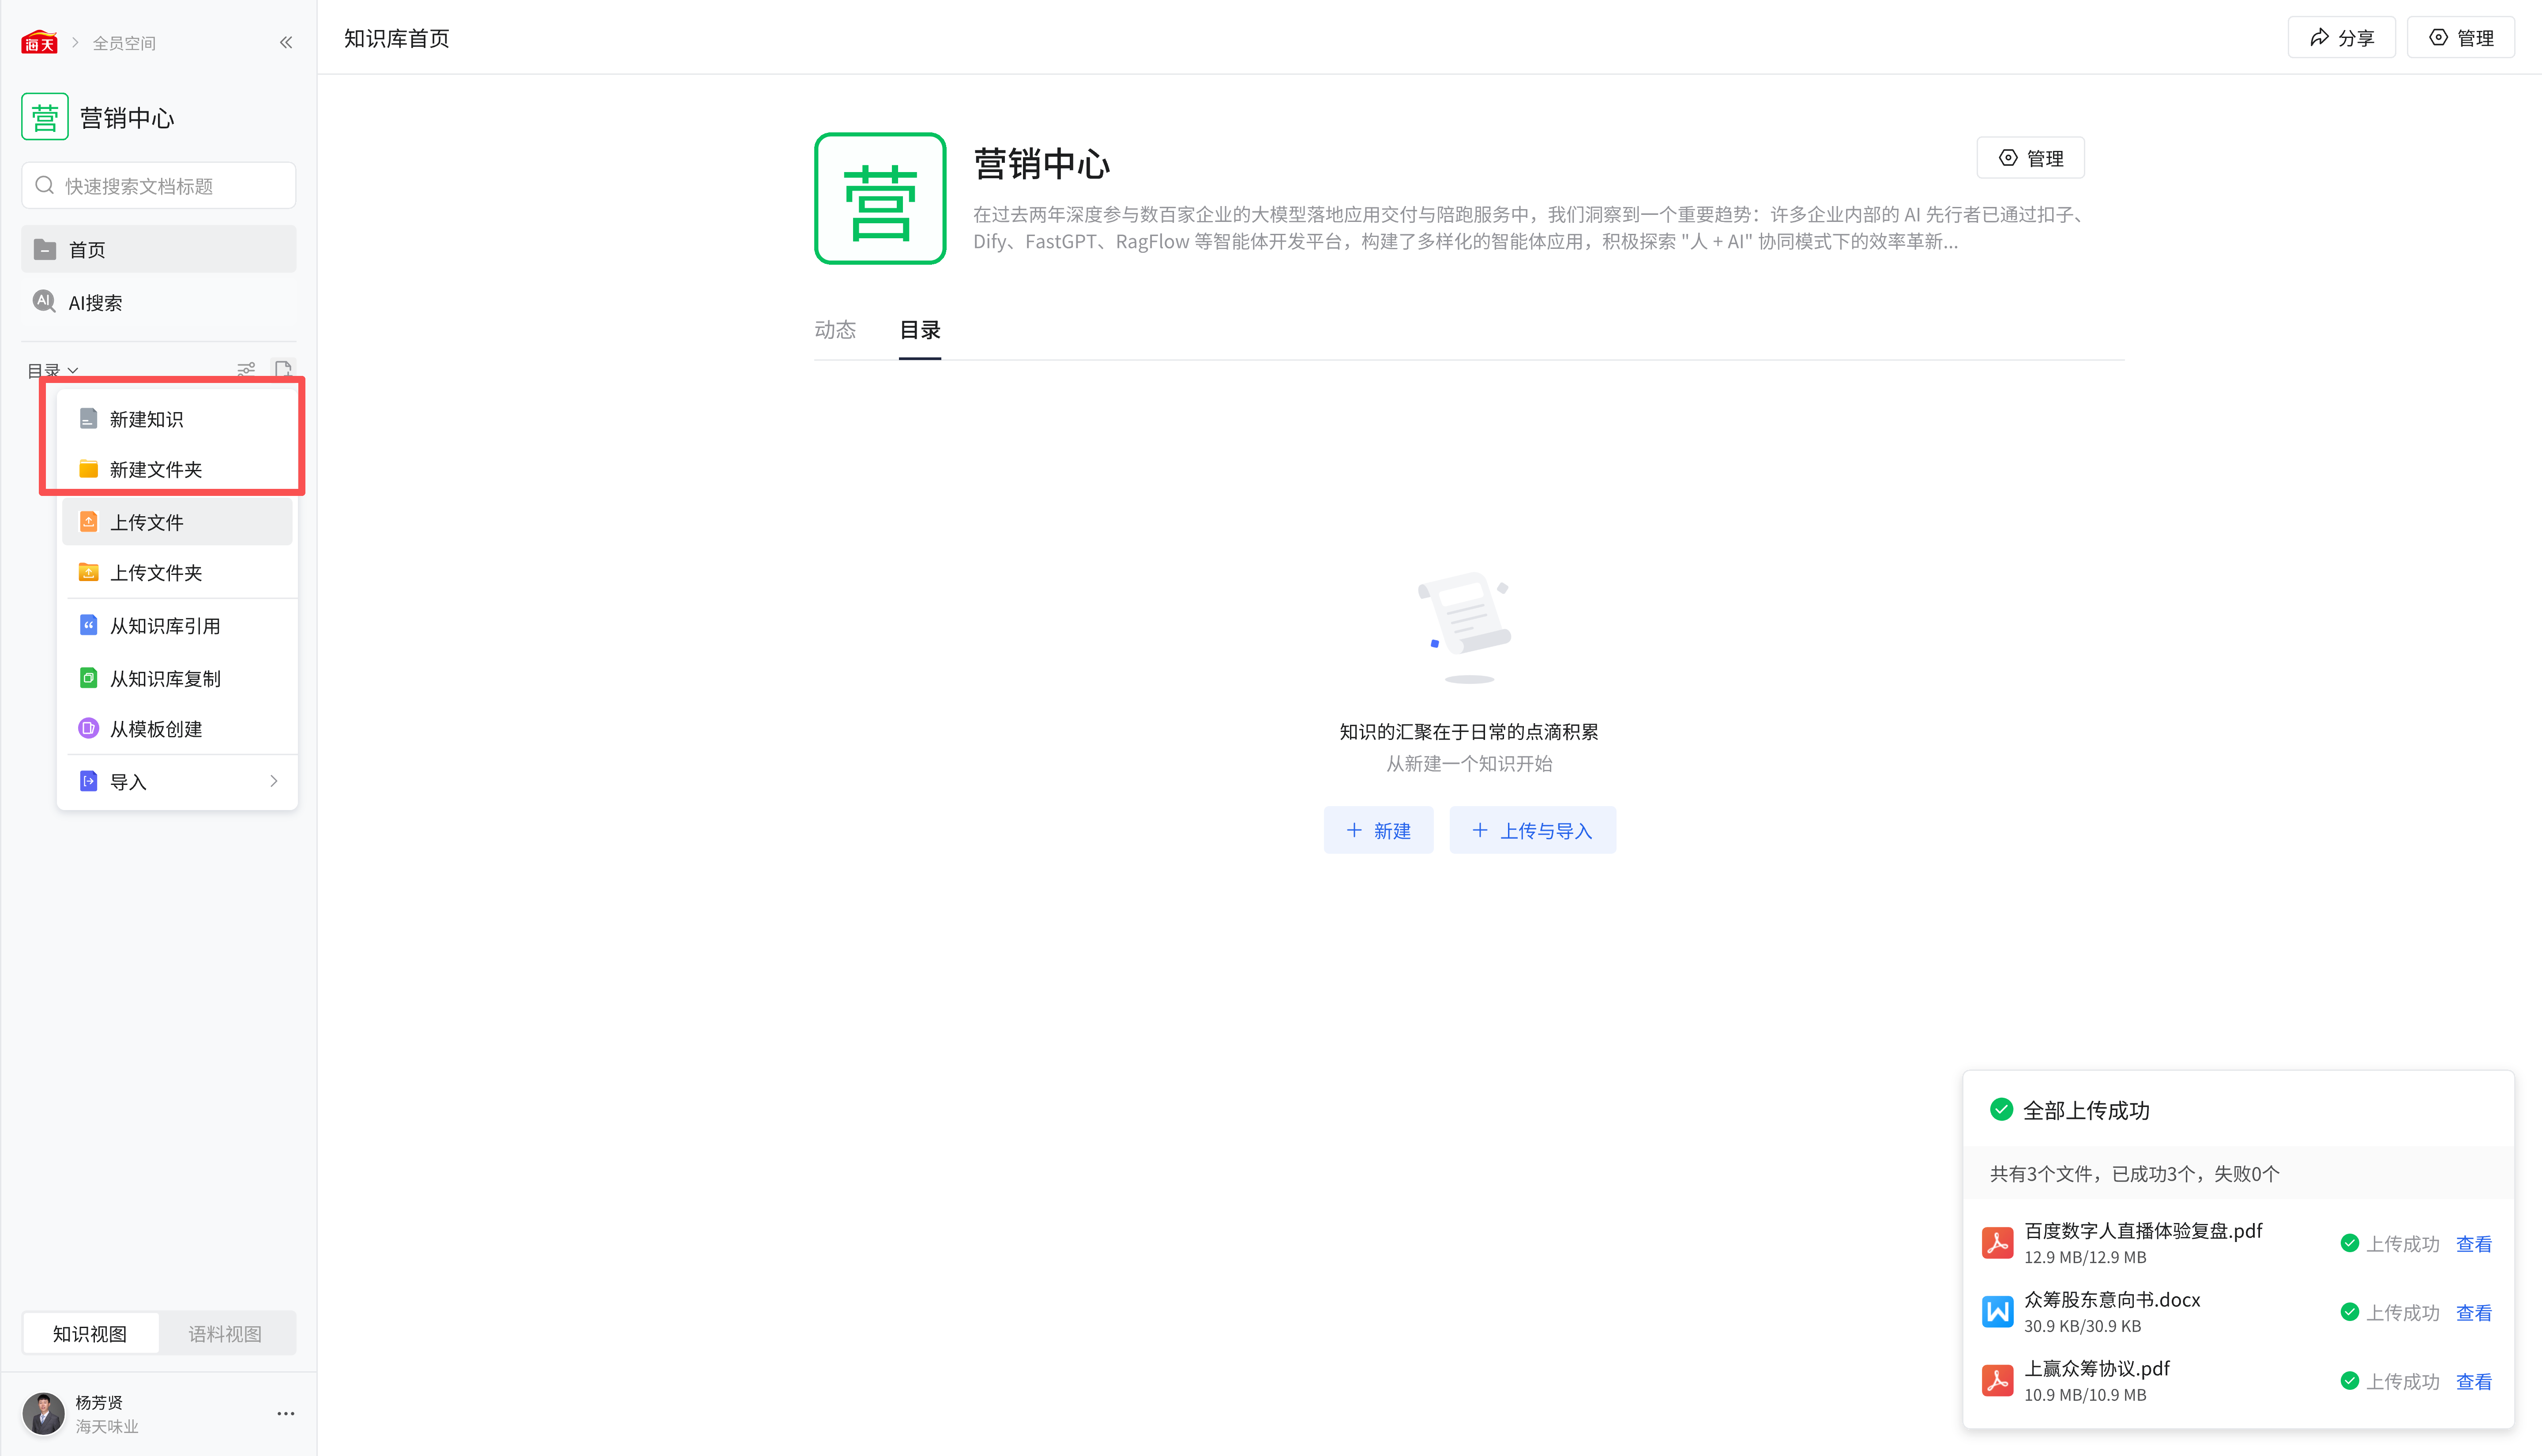Collapse the sidebar with double-chevron icon
This screenshot has width=2542, height=1456.
286,42
